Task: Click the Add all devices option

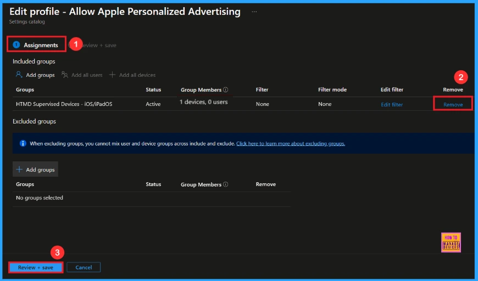Action: coord(132,75)
